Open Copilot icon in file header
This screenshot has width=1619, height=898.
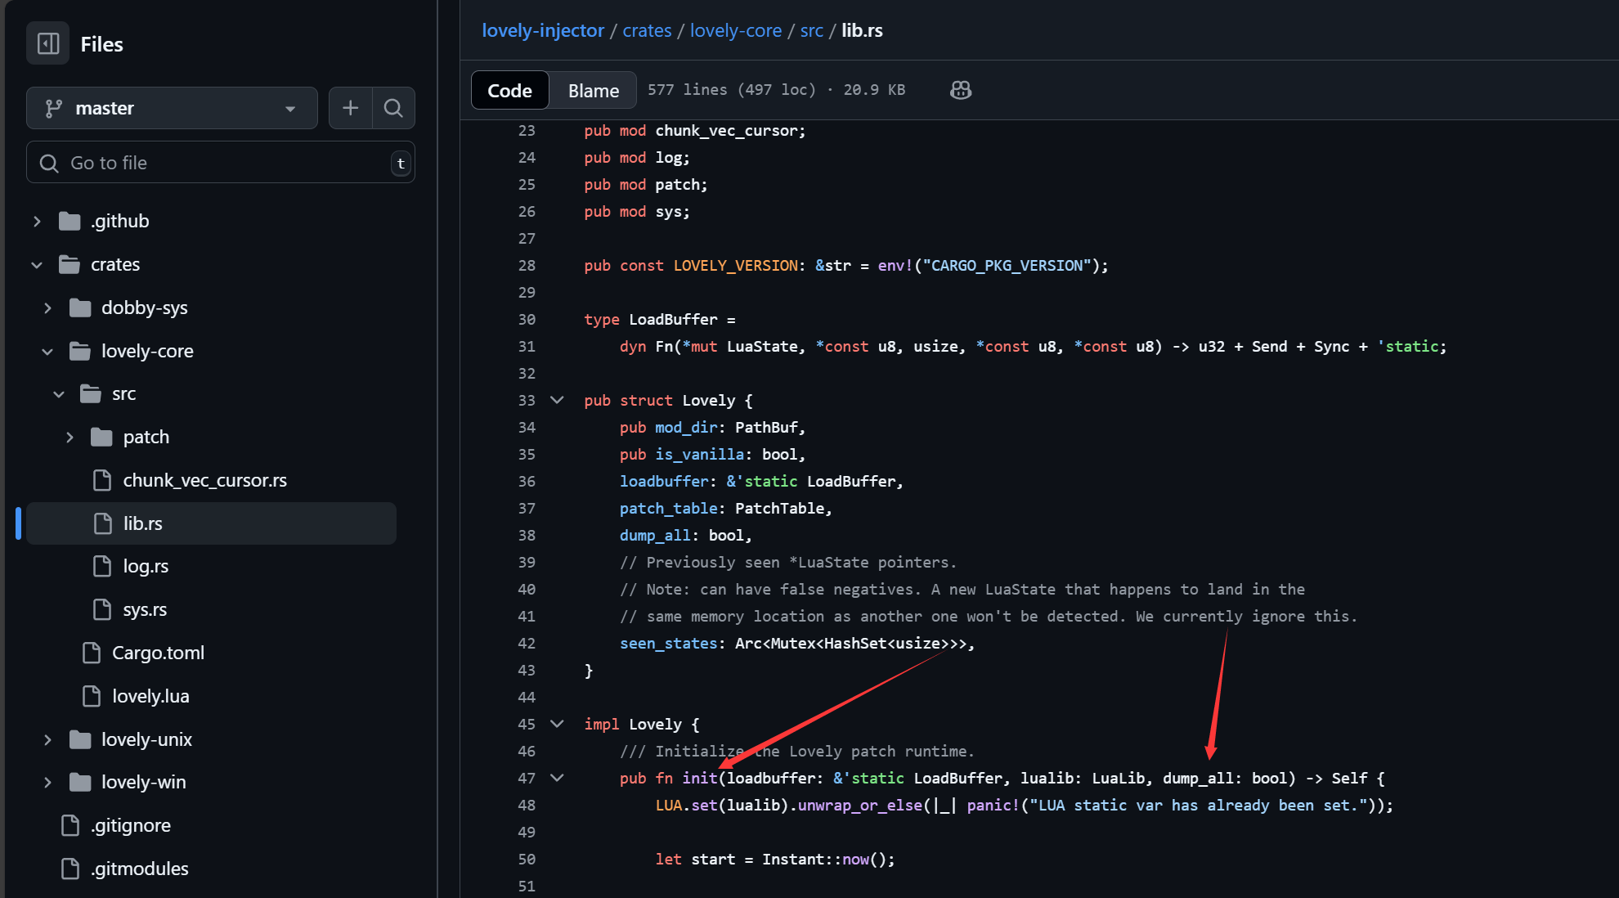coord(961,90)
